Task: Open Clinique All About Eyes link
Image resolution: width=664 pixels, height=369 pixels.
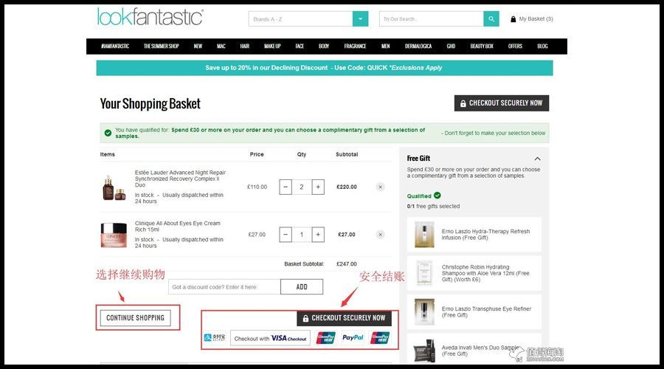Action: 177,227
